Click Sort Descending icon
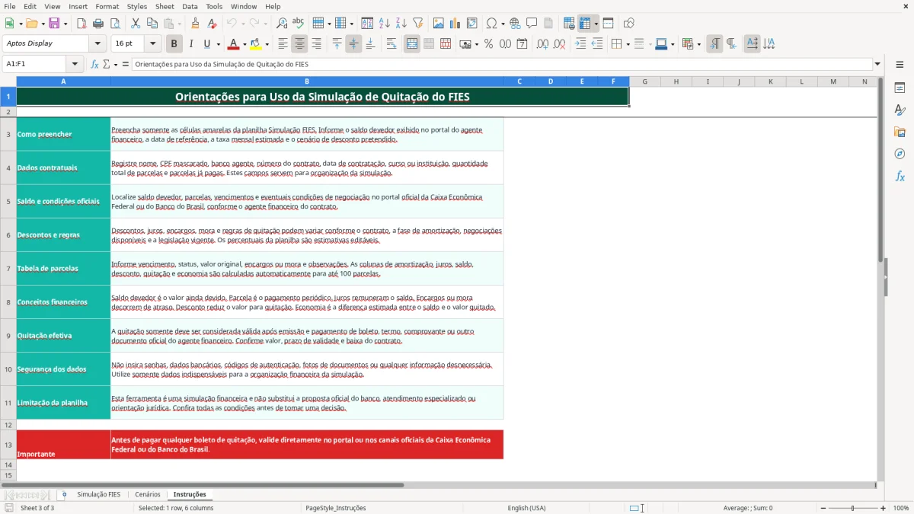The image size is (914, 514). [x=401, y=24]
